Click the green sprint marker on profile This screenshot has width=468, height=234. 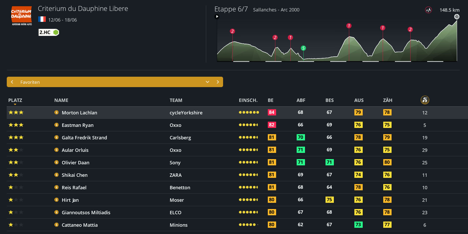coord(303,48)
